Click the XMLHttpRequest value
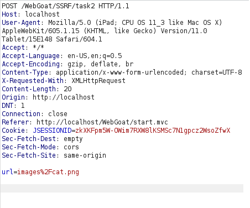Screen dimensions: 250x208 tap(98, 81)
